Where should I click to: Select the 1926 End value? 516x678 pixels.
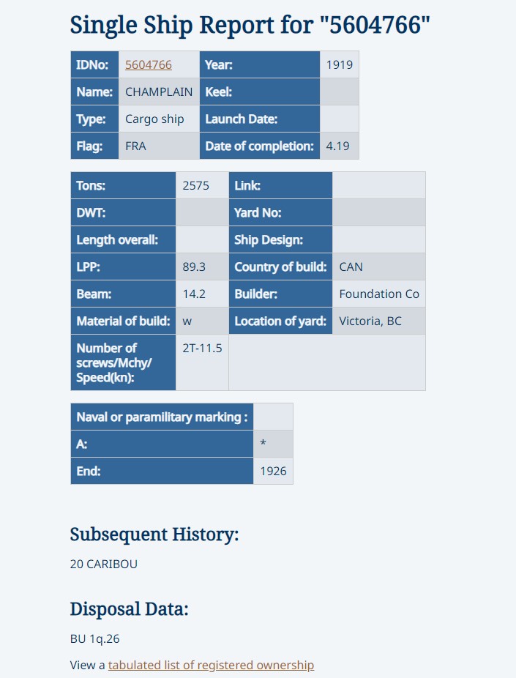pyautogui.click(x=273, y=471)
